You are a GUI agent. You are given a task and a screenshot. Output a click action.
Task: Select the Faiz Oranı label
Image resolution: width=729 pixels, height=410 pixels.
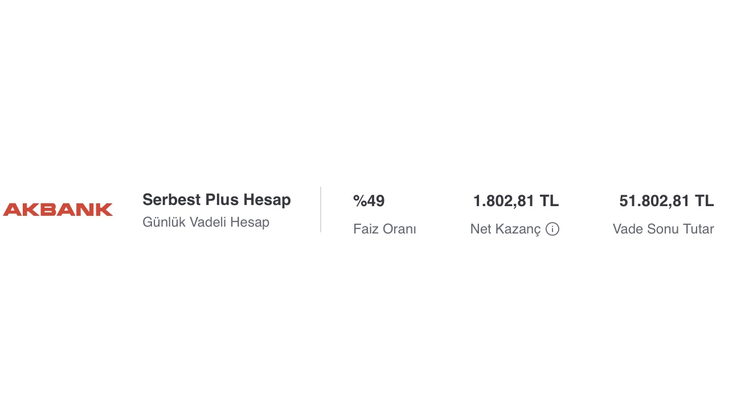pos(384,229)
